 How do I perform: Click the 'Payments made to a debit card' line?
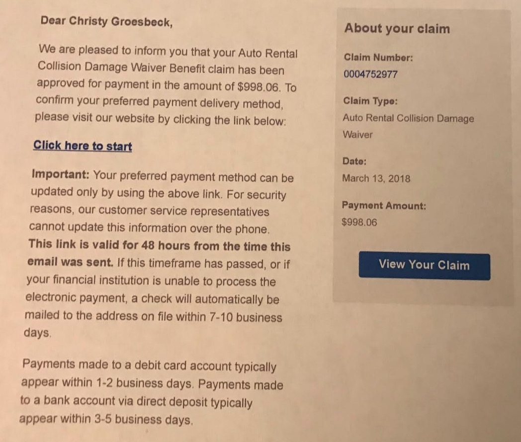click(x=149, y=367)
